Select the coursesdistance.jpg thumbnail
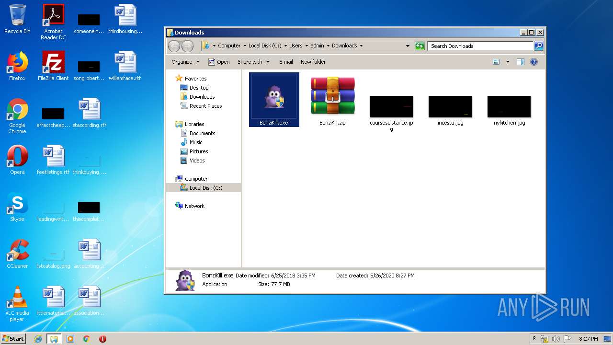This screenshot has width=613, height=345. [x=391, y=106]
